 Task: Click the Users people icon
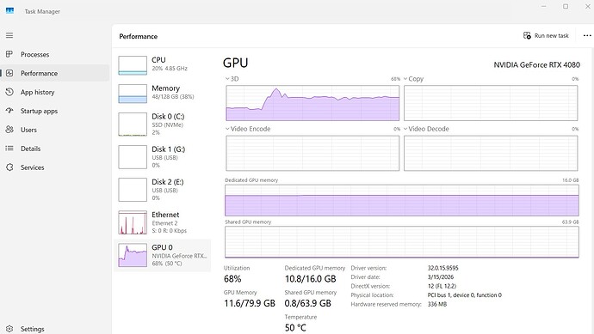(9, 130)
